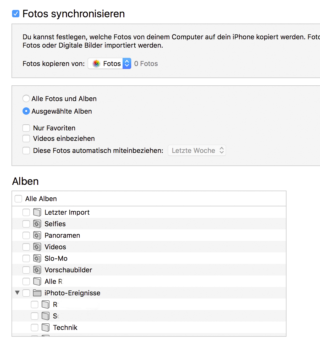This screenshot has height=343, width=320.
Task: Click the Vorschaubilder smart album icon
Action: point(37,270)
